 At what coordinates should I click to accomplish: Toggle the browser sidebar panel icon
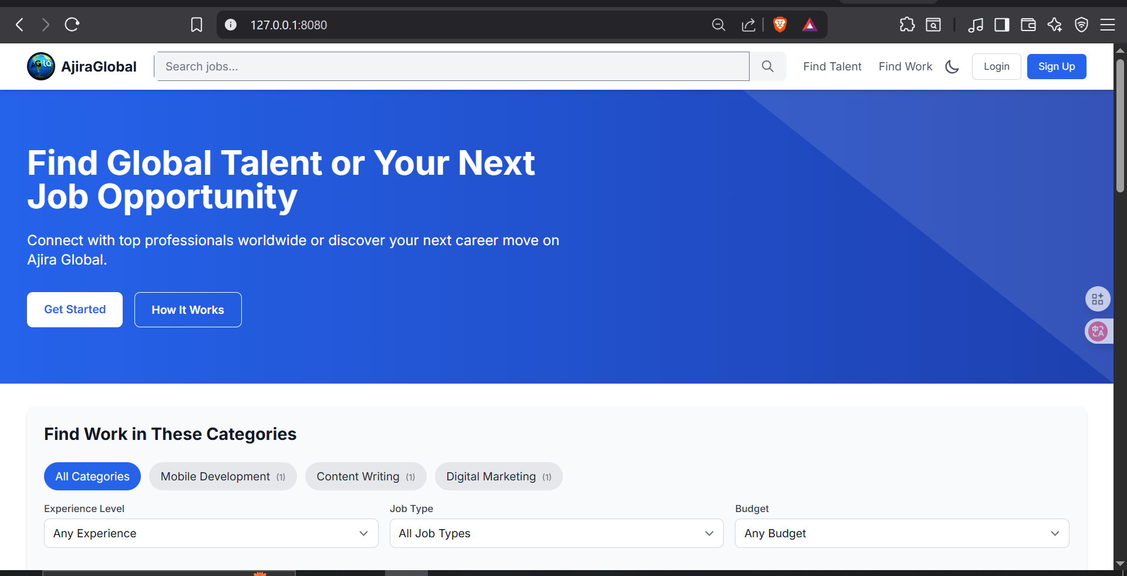(1001, 25)
